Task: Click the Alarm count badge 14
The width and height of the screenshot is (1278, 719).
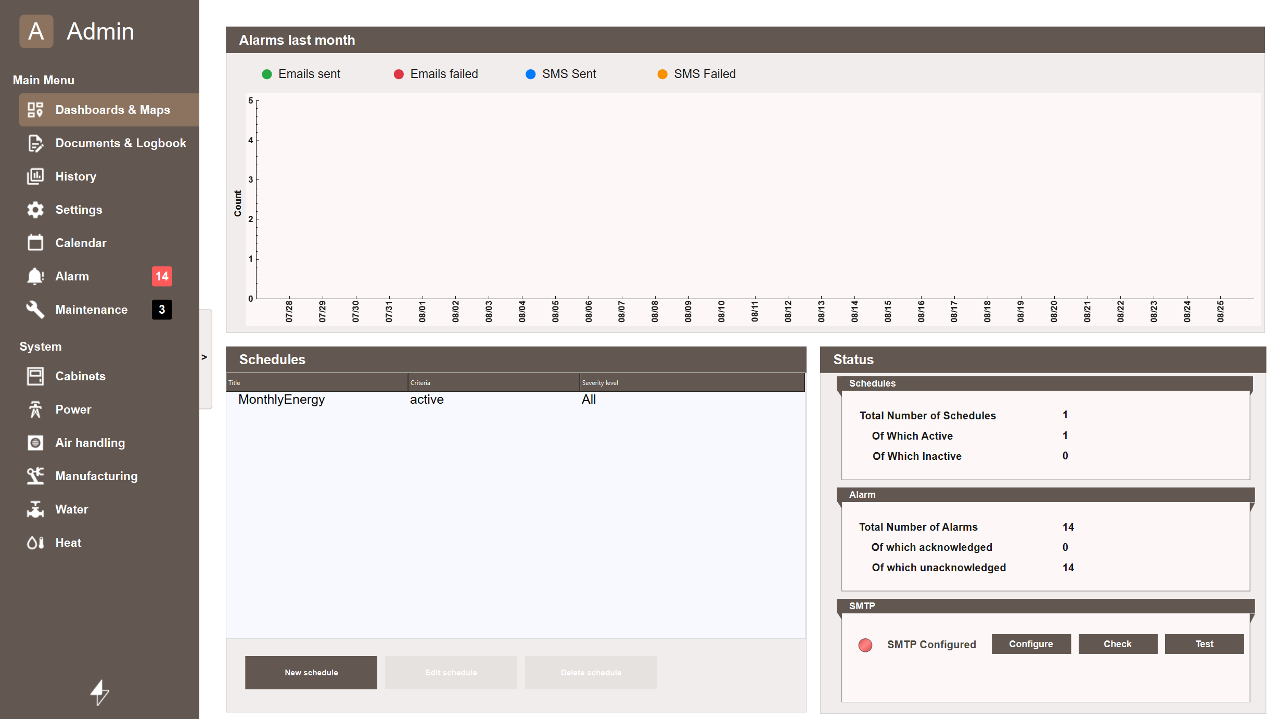Action: (x=162, y=276)
